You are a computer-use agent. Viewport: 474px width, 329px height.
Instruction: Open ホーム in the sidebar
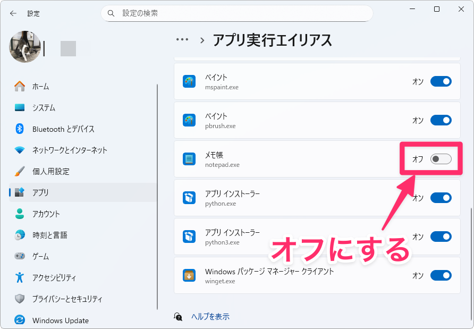(83, 87)
